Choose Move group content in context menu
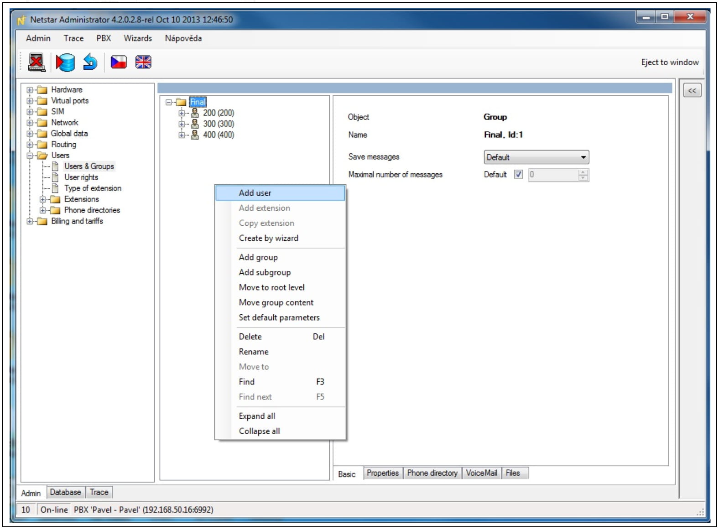719x530 pixels. tap(280, 302)
